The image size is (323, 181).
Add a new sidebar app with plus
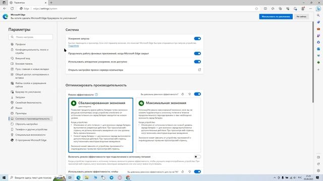pyautogui.click(x=318, y=69)
